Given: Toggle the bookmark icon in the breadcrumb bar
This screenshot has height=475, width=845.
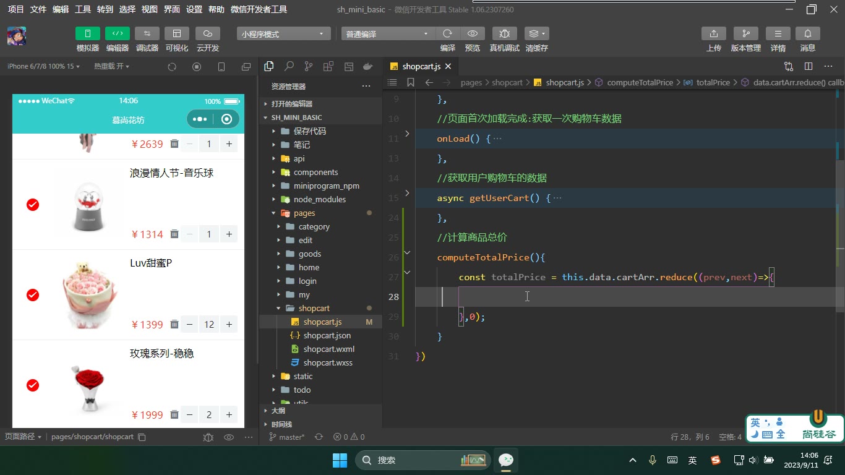Looking at the screenshot, I should [x=411, y=82].
